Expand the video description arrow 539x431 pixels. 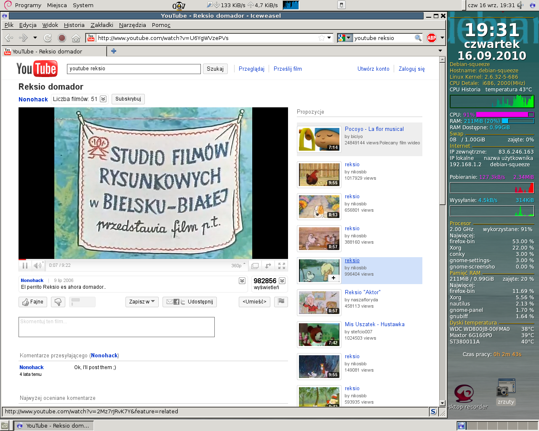(x=242, y=281)
